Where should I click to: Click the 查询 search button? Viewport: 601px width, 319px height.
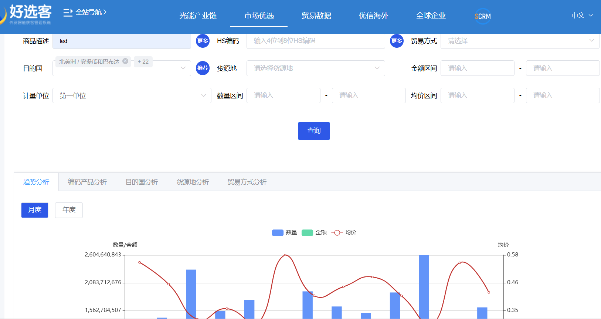(x=314, y=131)
